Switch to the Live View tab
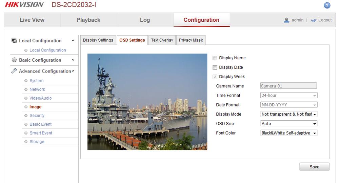 pos(32,20)
